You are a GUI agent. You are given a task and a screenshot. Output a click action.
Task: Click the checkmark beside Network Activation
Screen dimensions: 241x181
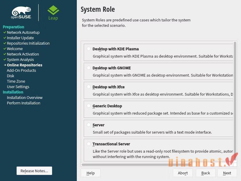(x=5, y=54)
